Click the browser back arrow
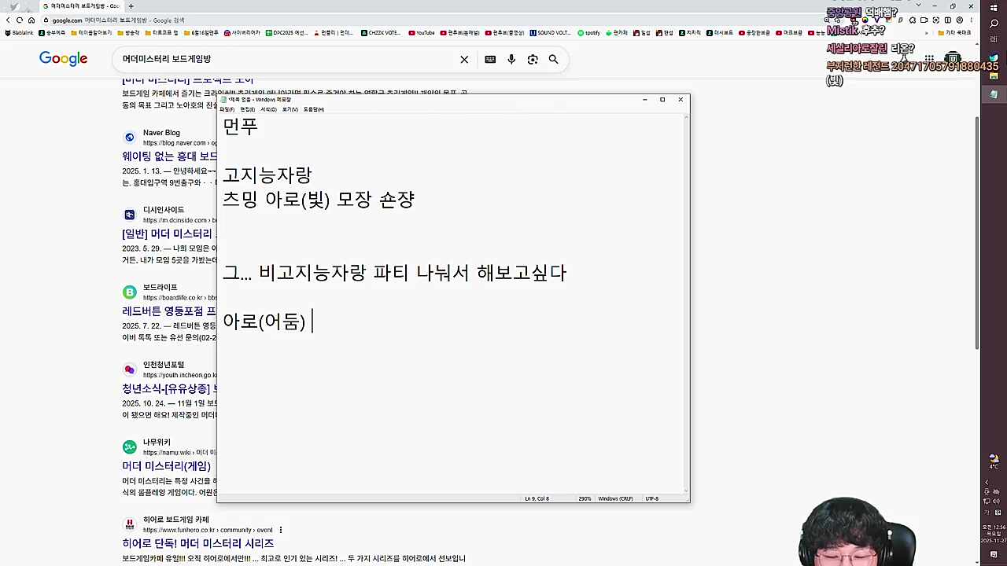Image resolution: width=1007 pixels, height=566 pixels. pyautogui.click(x=8, y=20)
